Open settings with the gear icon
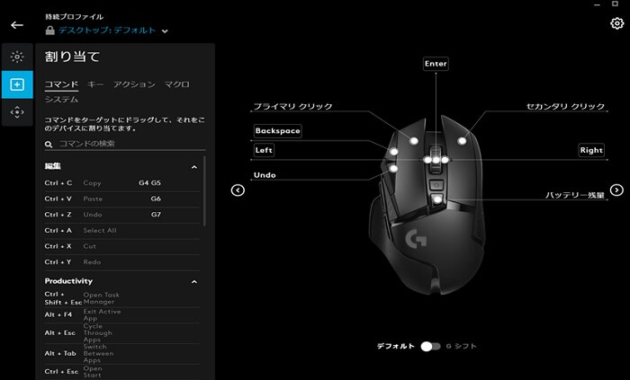 (616, 23)
